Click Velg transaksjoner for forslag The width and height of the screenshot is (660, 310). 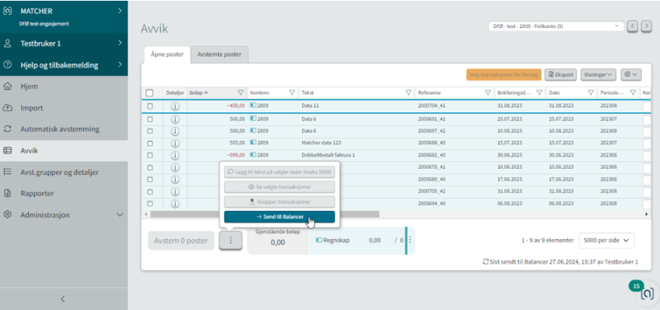pos(503,74)
